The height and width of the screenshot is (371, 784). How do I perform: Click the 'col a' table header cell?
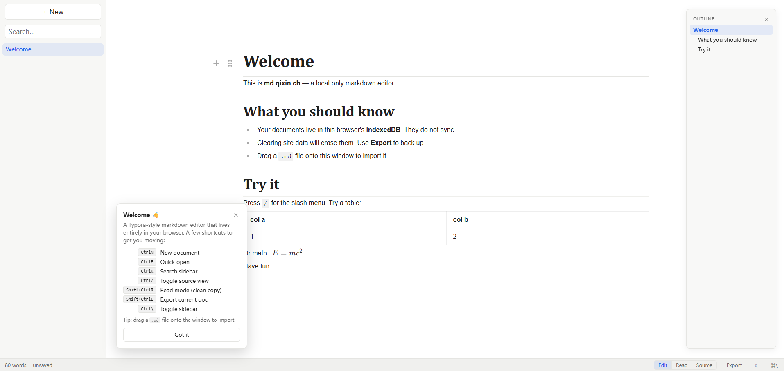coord(345,220)
